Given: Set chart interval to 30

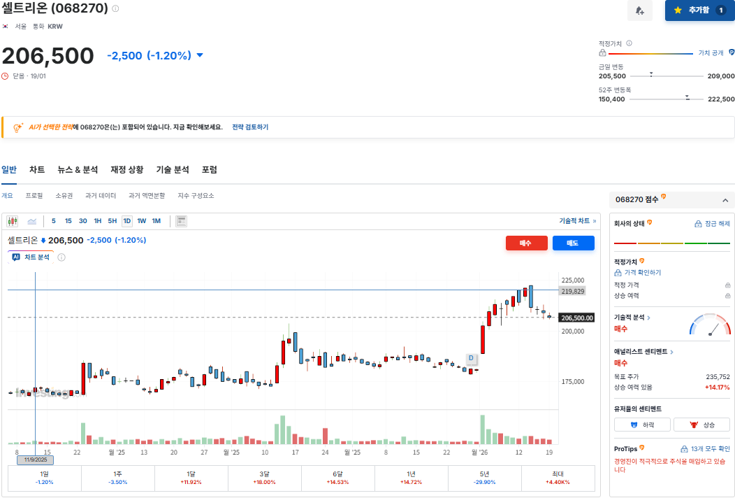Looking at the screenshot, I should coord(83,221).
